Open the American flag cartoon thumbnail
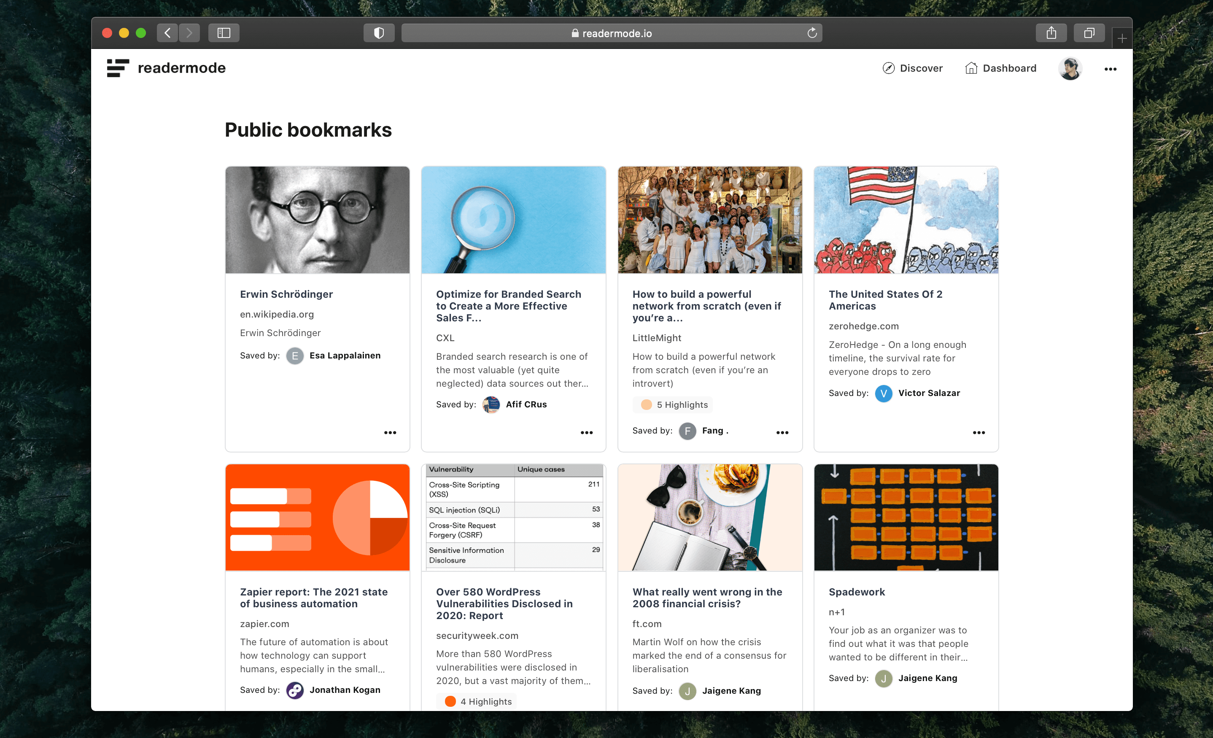This screenshot has height=738, width=1213. 906,220
